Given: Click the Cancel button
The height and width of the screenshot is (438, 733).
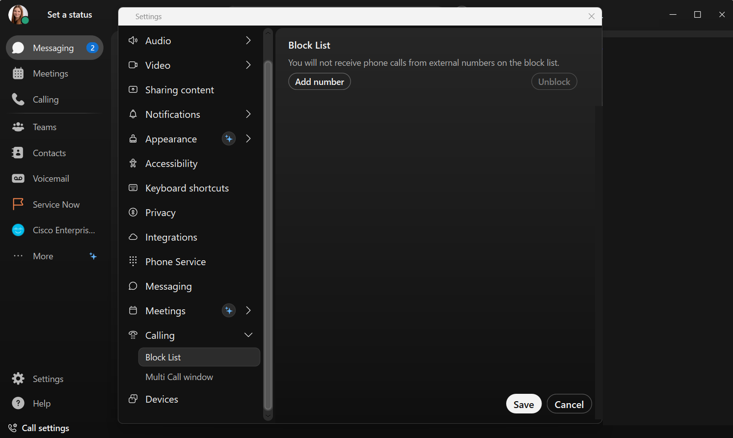Looking at the screenshot, I should tap(569, 404).
